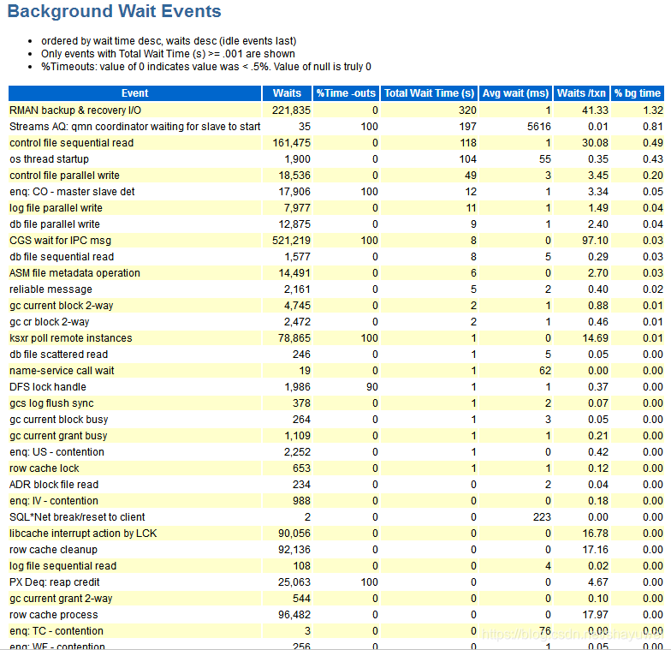Click db file parallel write event
This screenshot has width=671, height=650.
(x=55, y=224)
